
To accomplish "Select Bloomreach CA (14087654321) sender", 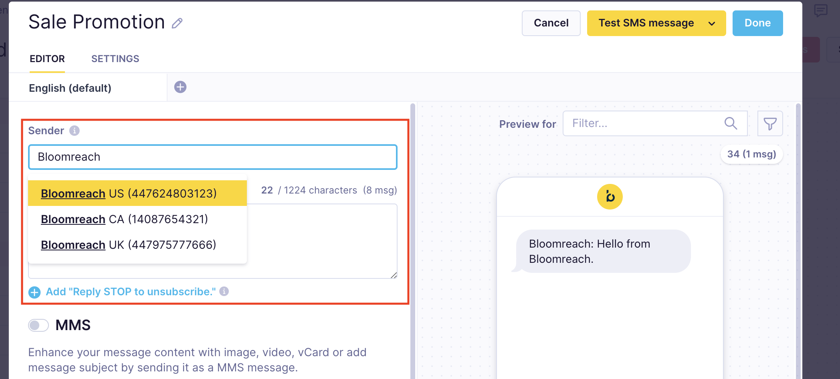I will [x=137, y=219].
